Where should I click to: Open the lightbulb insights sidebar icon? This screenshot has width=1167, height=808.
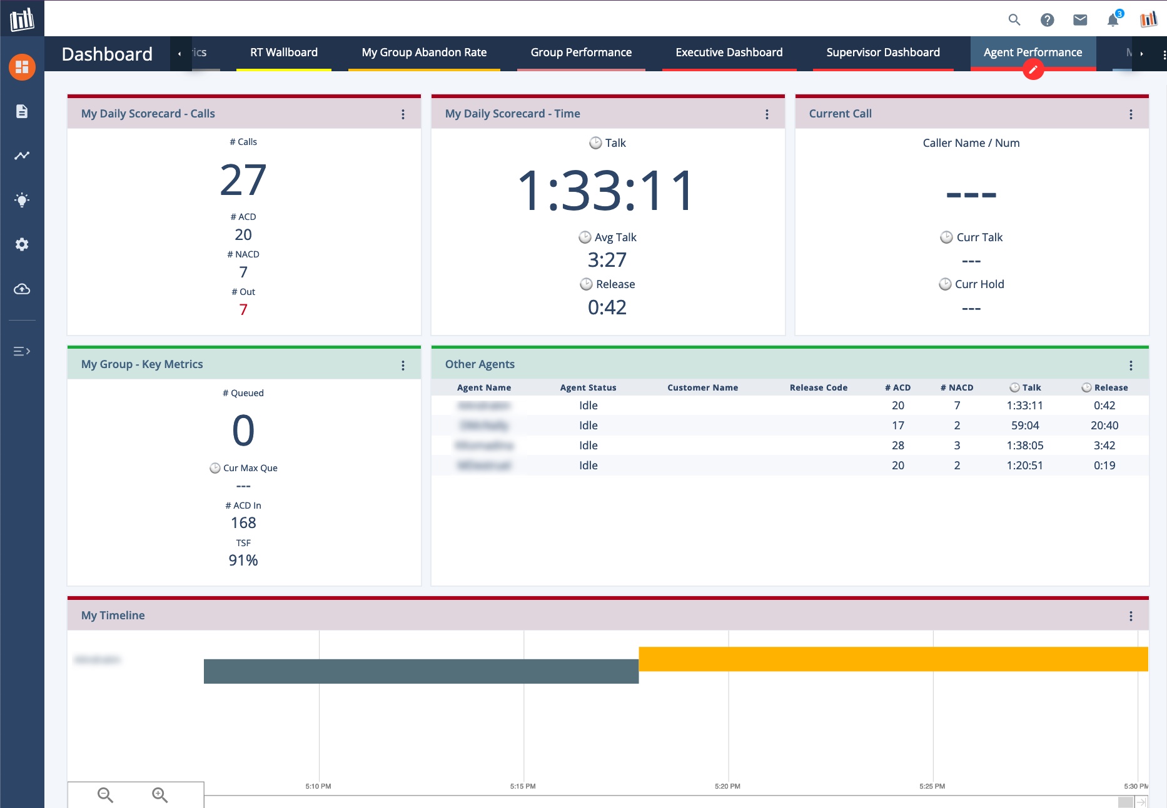(x=22, y=200)
